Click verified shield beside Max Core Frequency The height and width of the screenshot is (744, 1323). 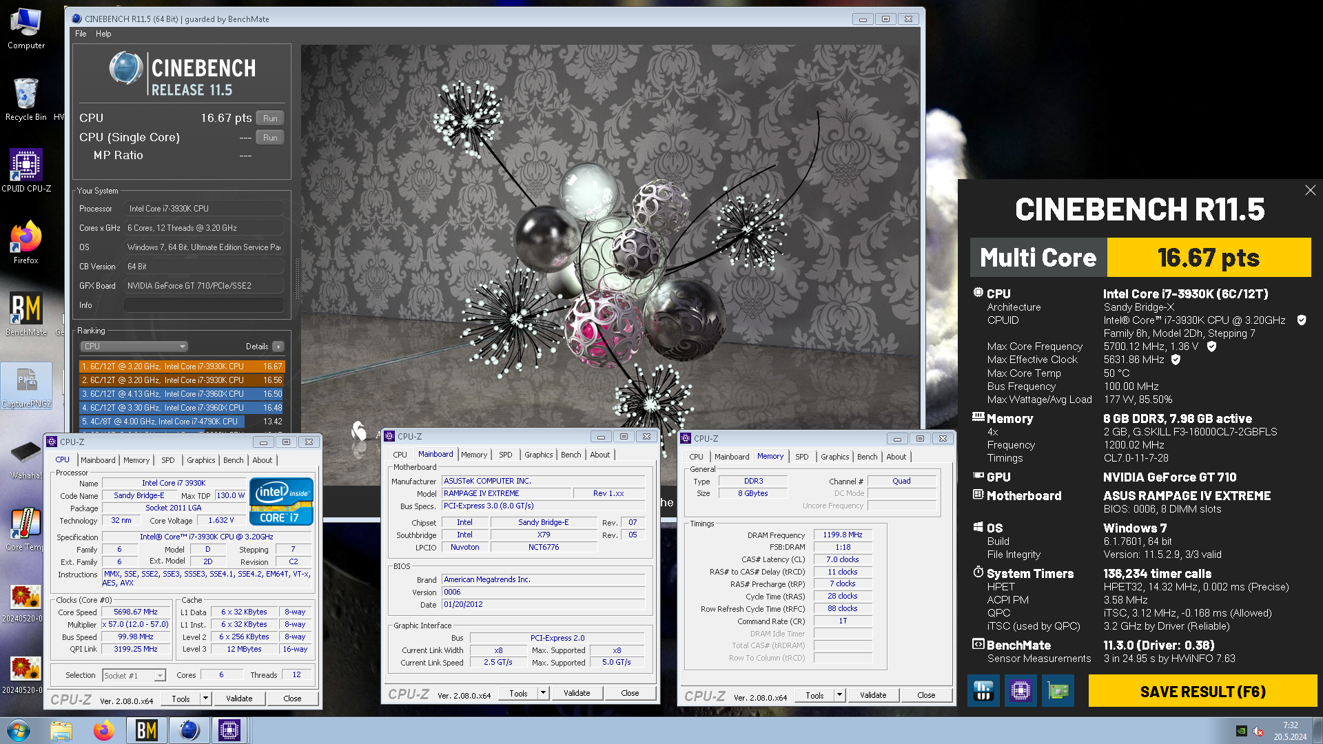(x=1211, y=347)
